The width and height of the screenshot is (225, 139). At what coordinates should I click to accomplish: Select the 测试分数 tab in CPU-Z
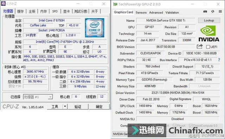(81, 11)
